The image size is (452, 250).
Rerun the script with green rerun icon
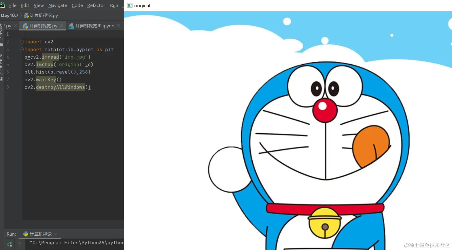(10, 244)
